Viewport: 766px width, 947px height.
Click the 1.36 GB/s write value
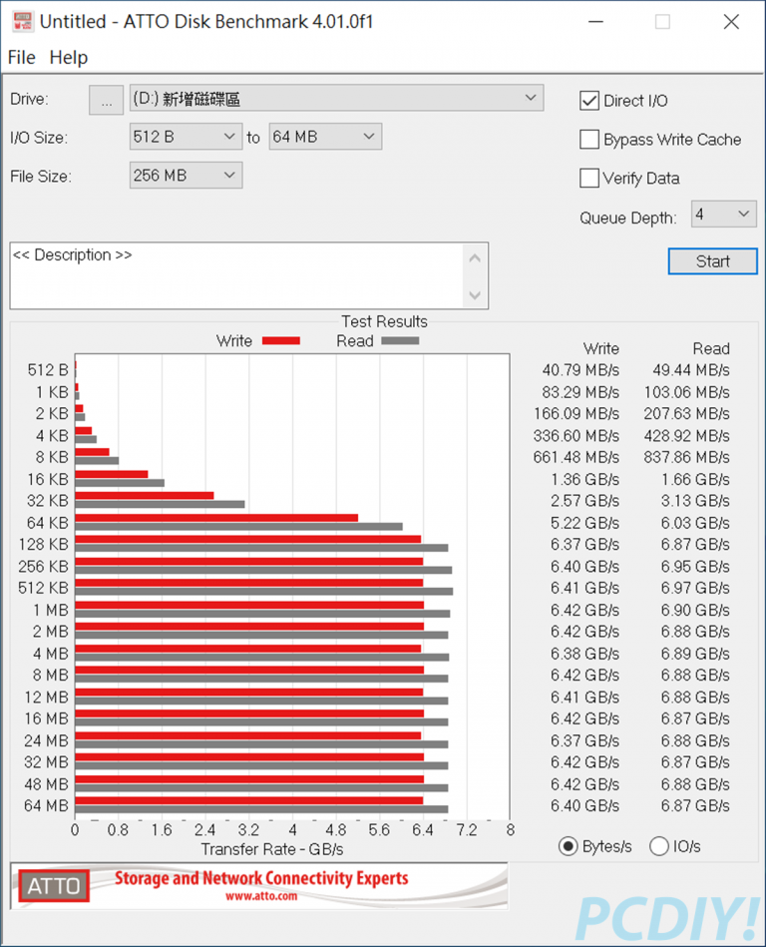(x=584, y=480)
